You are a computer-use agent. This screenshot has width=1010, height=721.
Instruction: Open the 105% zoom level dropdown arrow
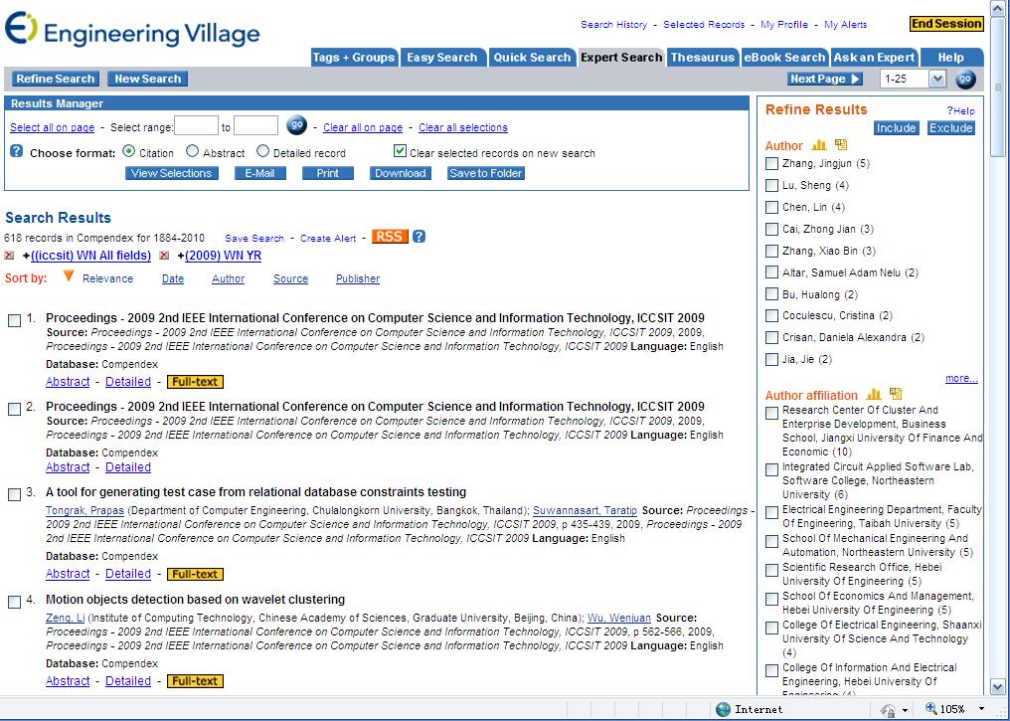click(x=981, y=709)
